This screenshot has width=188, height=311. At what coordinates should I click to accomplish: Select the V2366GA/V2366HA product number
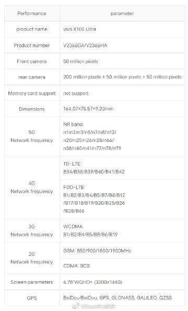pos(85,45)
